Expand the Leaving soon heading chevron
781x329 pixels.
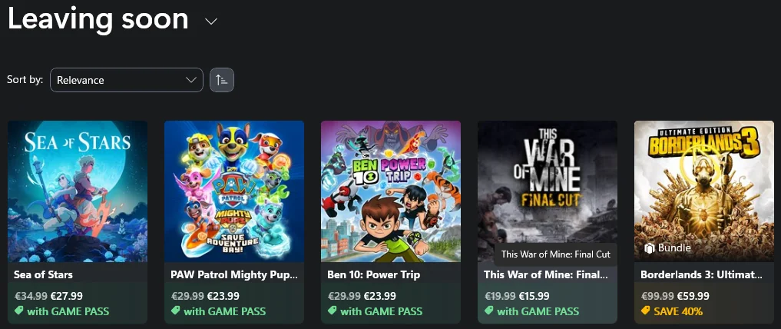211,22
